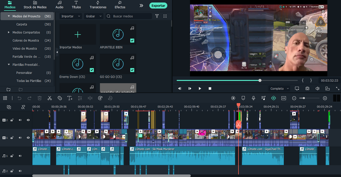Step back one frame in preview
The width and height of the screenshot is (341, 177).
click(x=180, y=88)
